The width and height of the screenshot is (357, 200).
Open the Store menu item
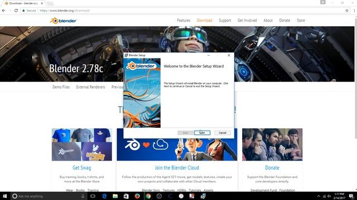301,21
